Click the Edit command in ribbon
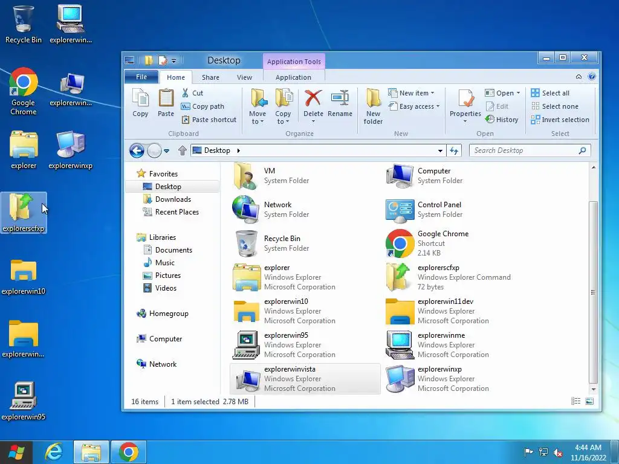This screenshot has width=619, height=464. point(497,106)
